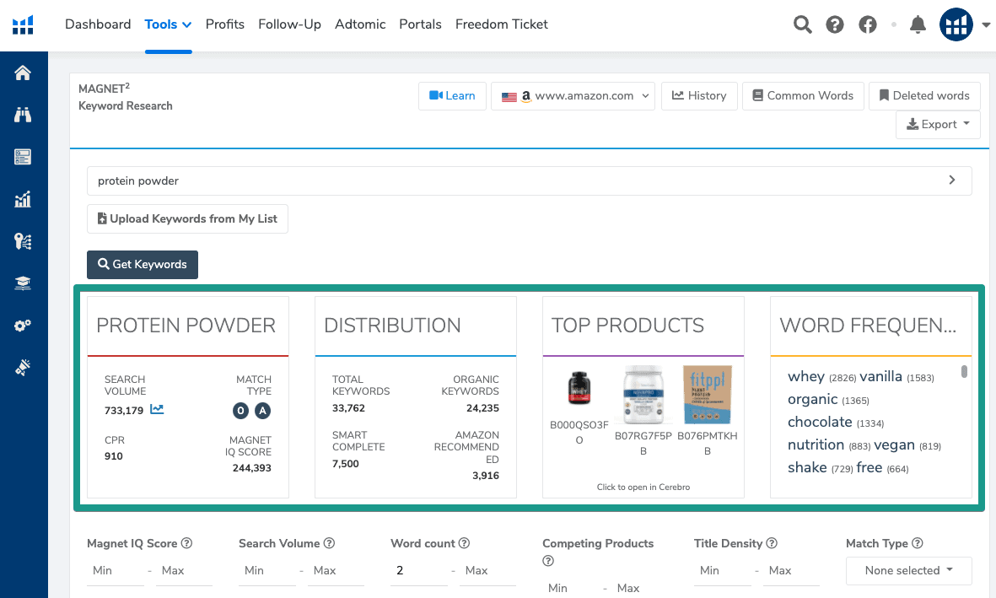Click Search Volume filter help icon
The height and width of the screenshot is (598, 996).
click(329, 543)
